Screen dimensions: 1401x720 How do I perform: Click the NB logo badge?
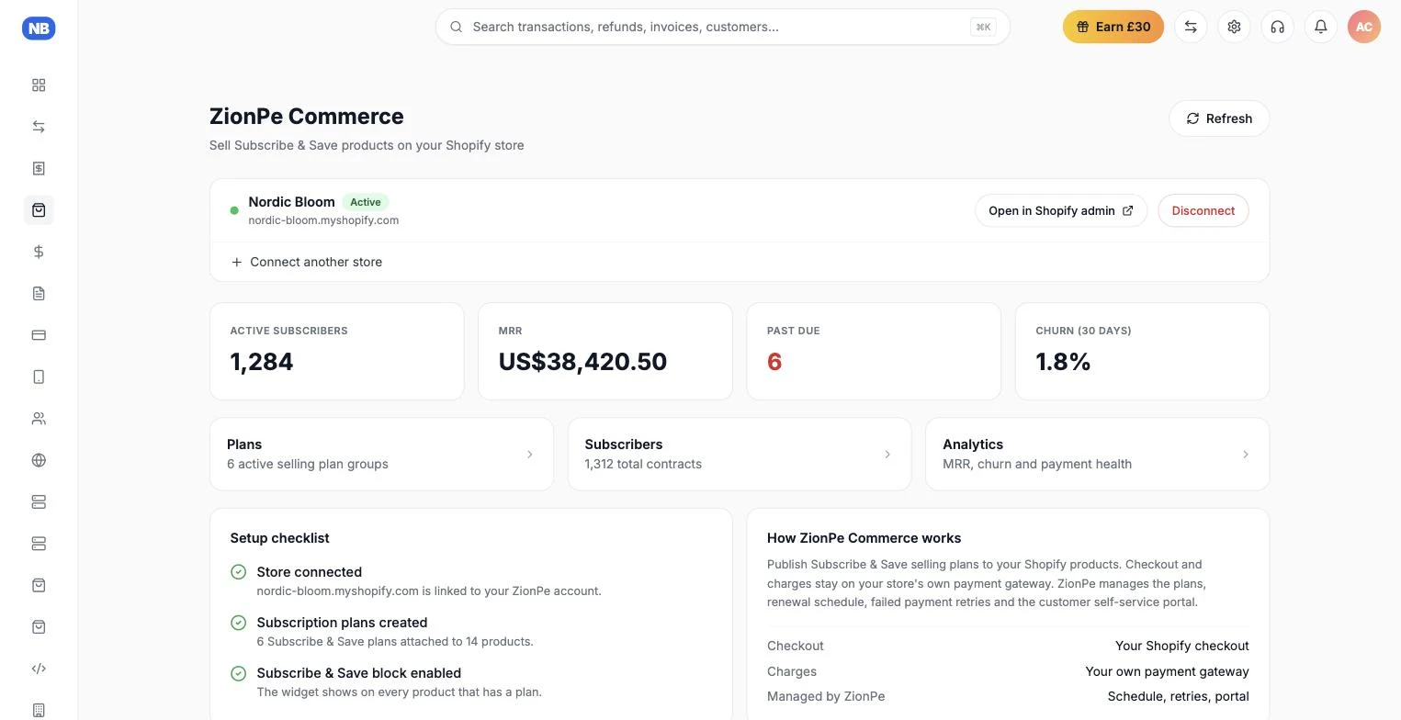pos(39,28)
